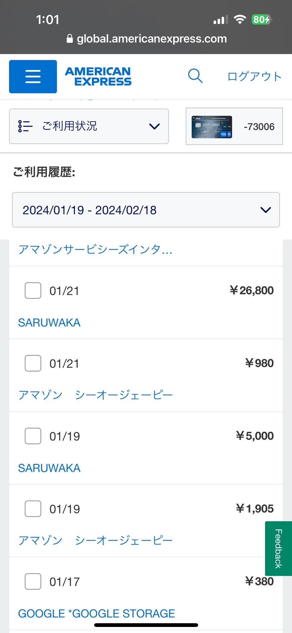Open the 2024/01/19 - 2024/02/18 period dropdown

[146, 210]
